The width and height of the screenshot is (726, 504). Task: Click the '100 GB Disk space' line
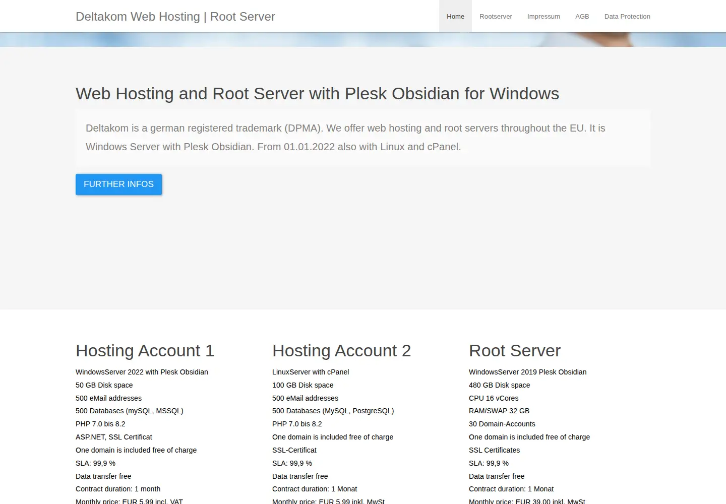click(x=302, y=385)
